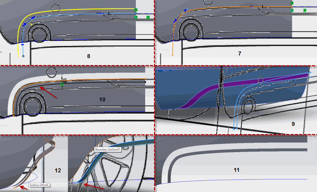Click the step number 9 label
Image resolution: width=317 pixels, height=192 pixels.
293,124
